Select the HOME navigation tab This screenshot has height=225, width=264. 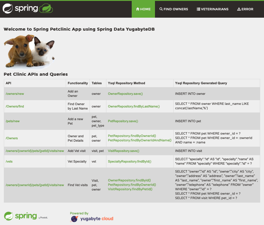click(x=143, y=9)
